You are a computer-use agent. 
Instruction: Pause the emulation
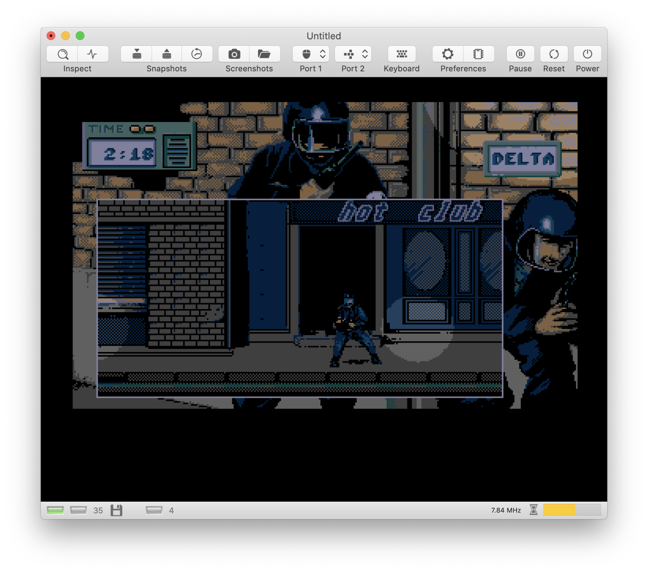[521, 54]
